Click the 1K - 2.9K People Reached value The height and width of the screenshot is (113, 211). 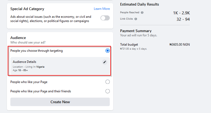point(182,13)
